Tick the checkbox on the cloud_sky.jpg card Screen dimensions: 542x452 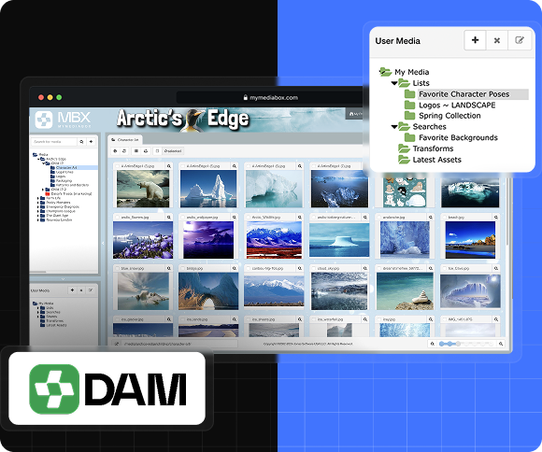click(x=314, y=268)
